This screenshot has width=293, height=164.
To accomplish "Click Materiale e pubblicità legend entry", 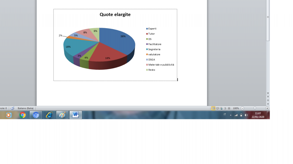I will pyautogui.click(x=160, y=65).
